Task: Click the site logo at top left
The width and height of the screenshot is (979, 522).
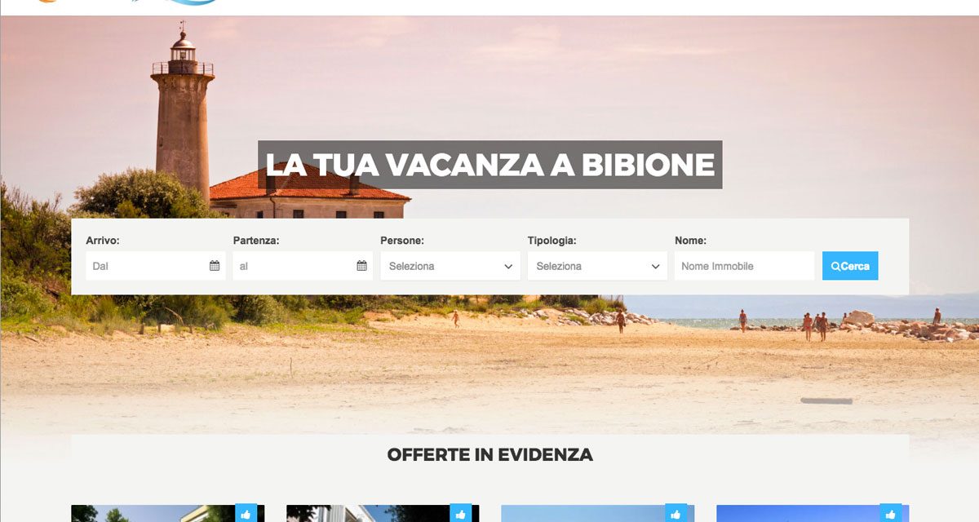Action: tap(126, 2)
